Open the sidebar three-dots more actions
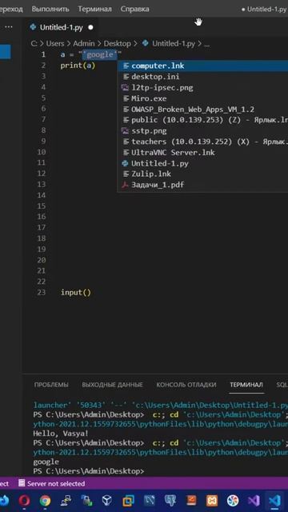 click(x=9, y=26)
